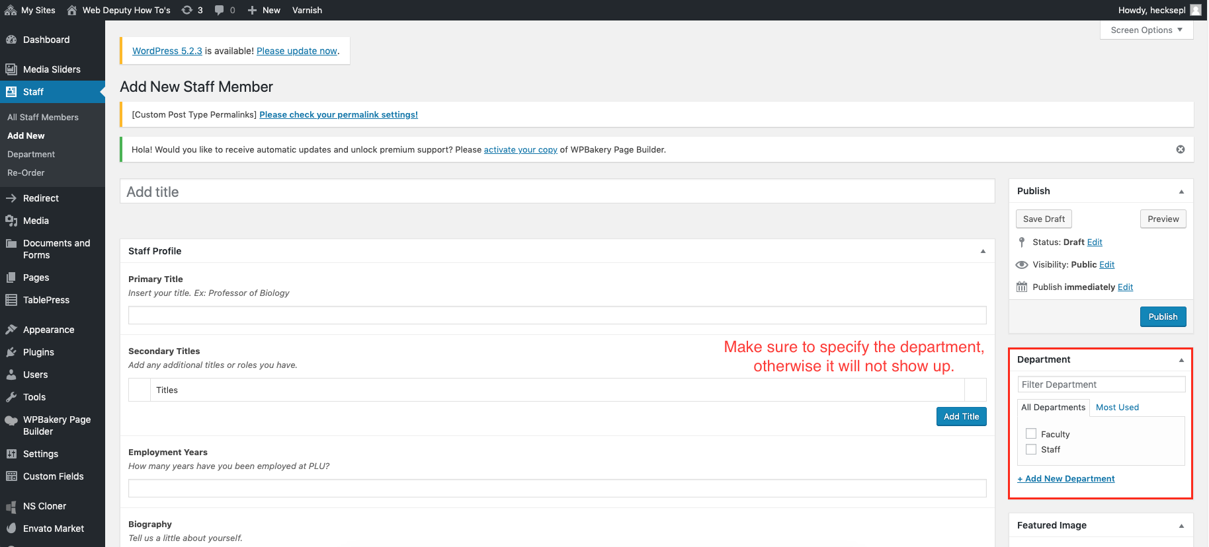The width and height of the screenshot is (1209, 547).
Task: Open the Department submenu item
Action: tap(31, 154)
